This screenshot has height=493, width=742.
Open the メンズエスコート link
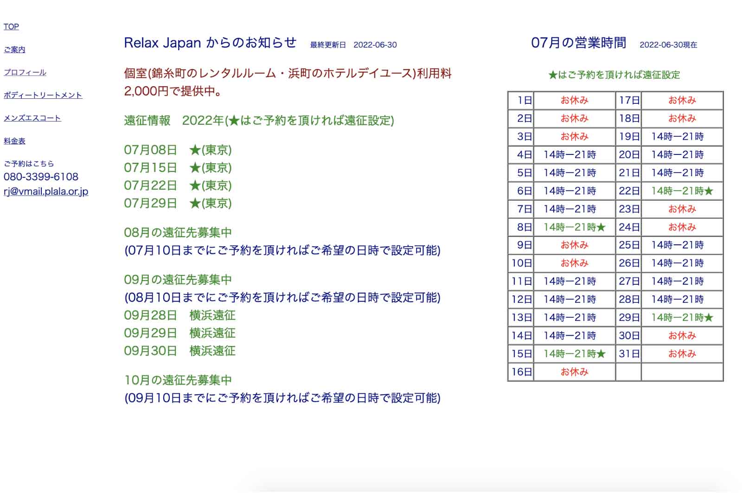pyautogui.click(x=32, y=118)
